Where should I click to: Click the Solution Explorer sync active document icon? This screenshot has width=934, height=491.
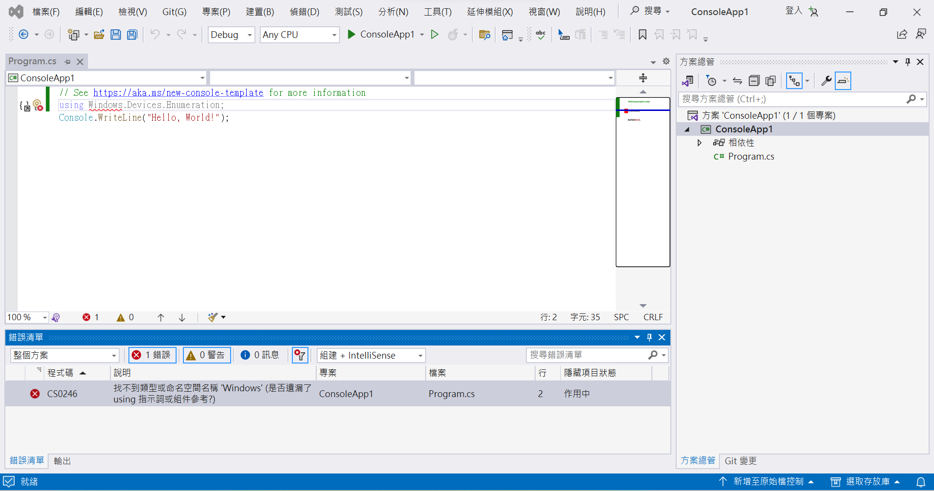(737, 81)
